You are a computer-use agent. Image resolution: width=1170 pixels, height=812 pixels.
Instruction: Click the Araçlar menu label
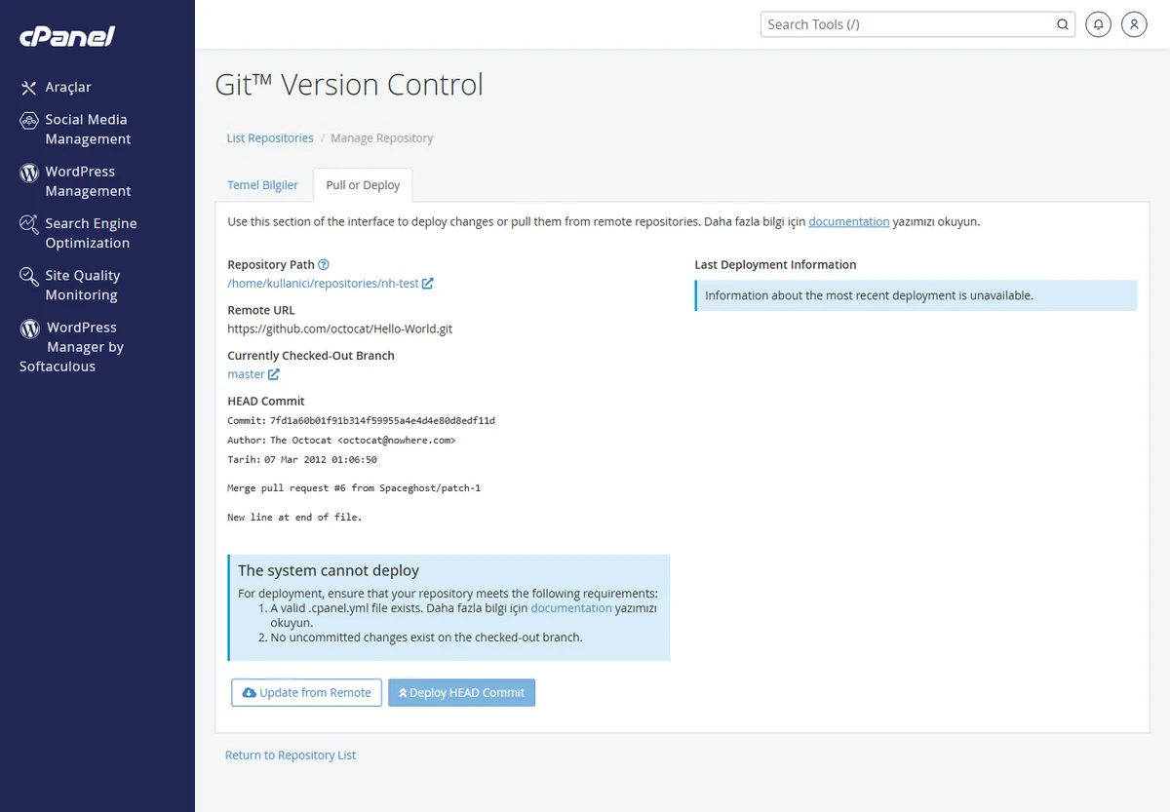(68, 88)
